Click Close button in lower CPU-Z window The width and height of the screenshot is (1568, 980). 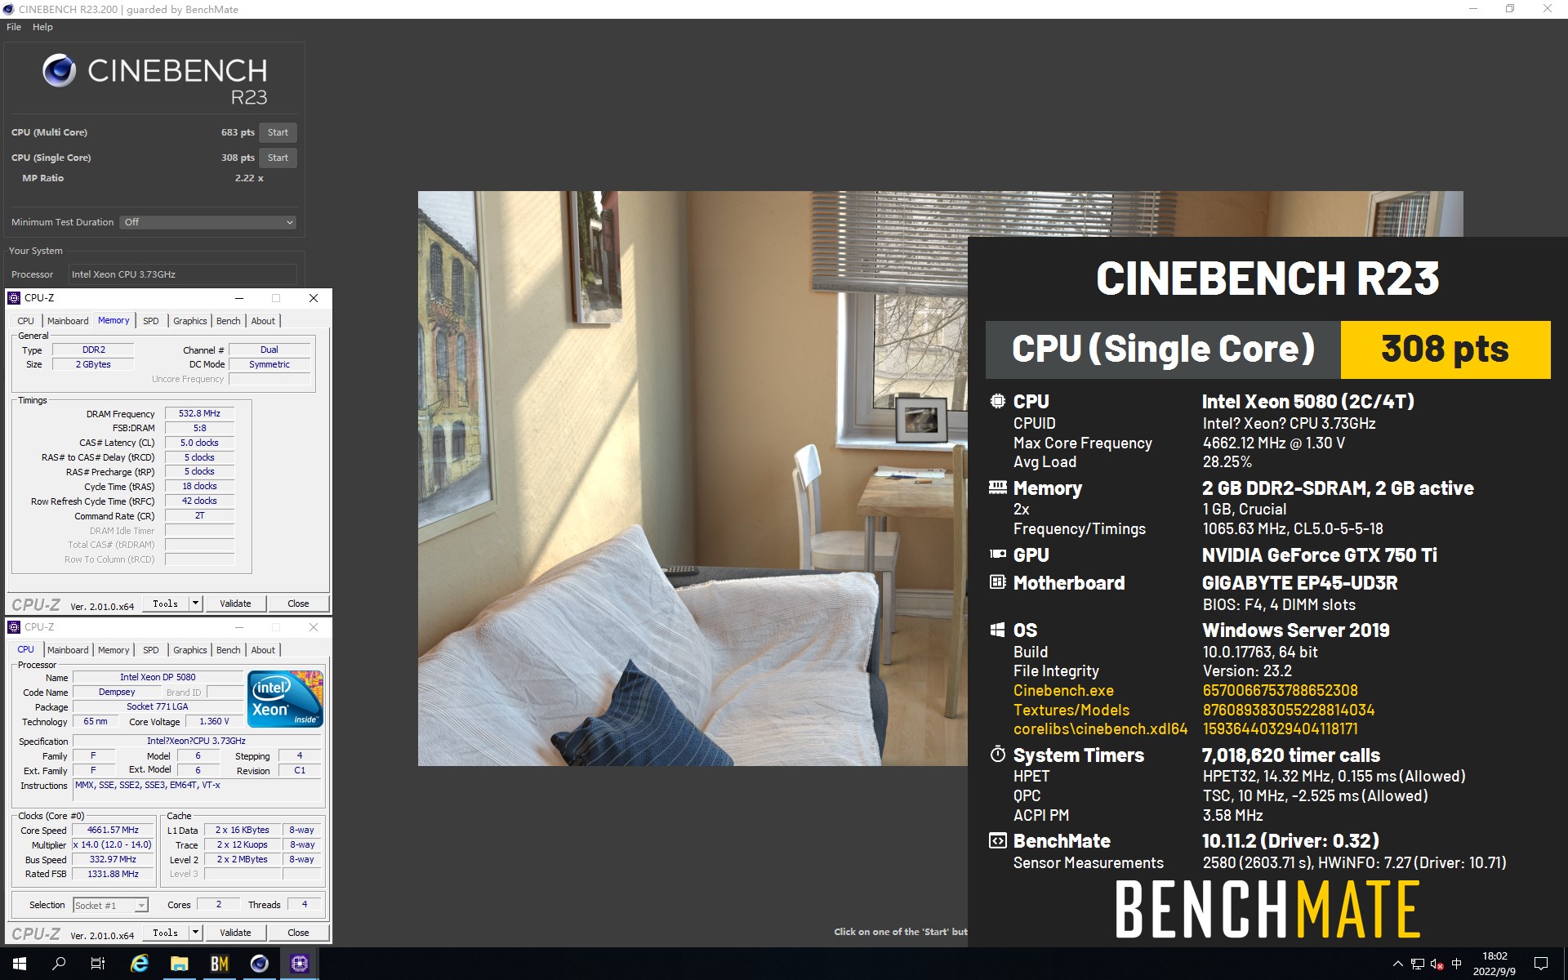coord(298,933)
